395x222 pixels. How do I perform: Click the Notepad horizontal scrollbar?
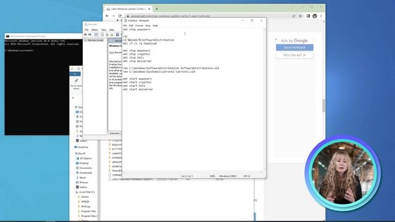pyautogui.click(x=193, y=172)
